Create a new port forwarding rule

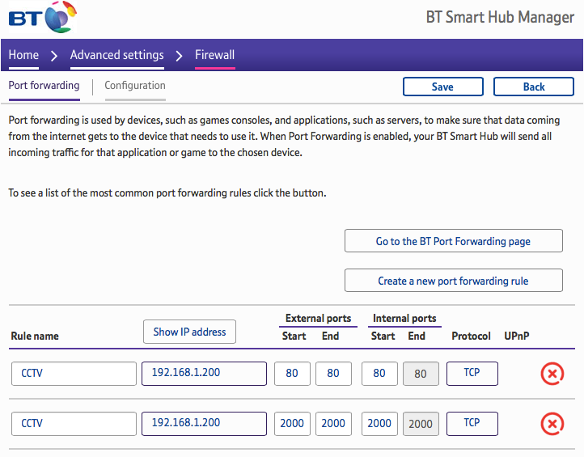(x=453, y=281)
